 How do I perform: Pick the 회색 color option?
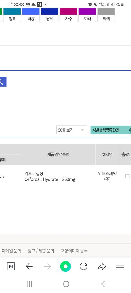[106, 15]
